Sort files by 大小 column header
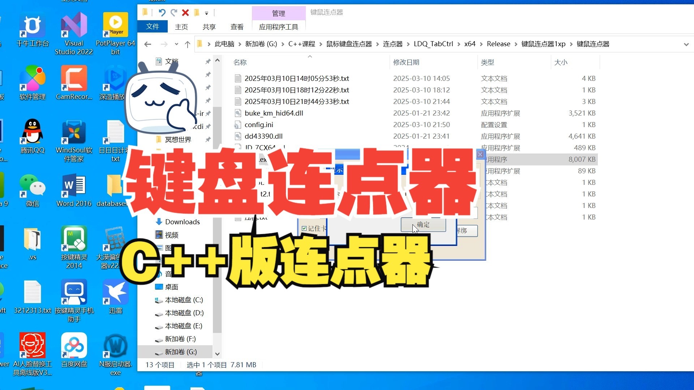The height and width of the screenshot is (390, 694). pyautogui.click(x=575, y=62)
